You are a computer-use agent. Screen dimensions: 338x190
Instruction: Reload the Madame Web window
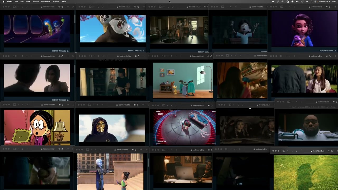[138, 56]
